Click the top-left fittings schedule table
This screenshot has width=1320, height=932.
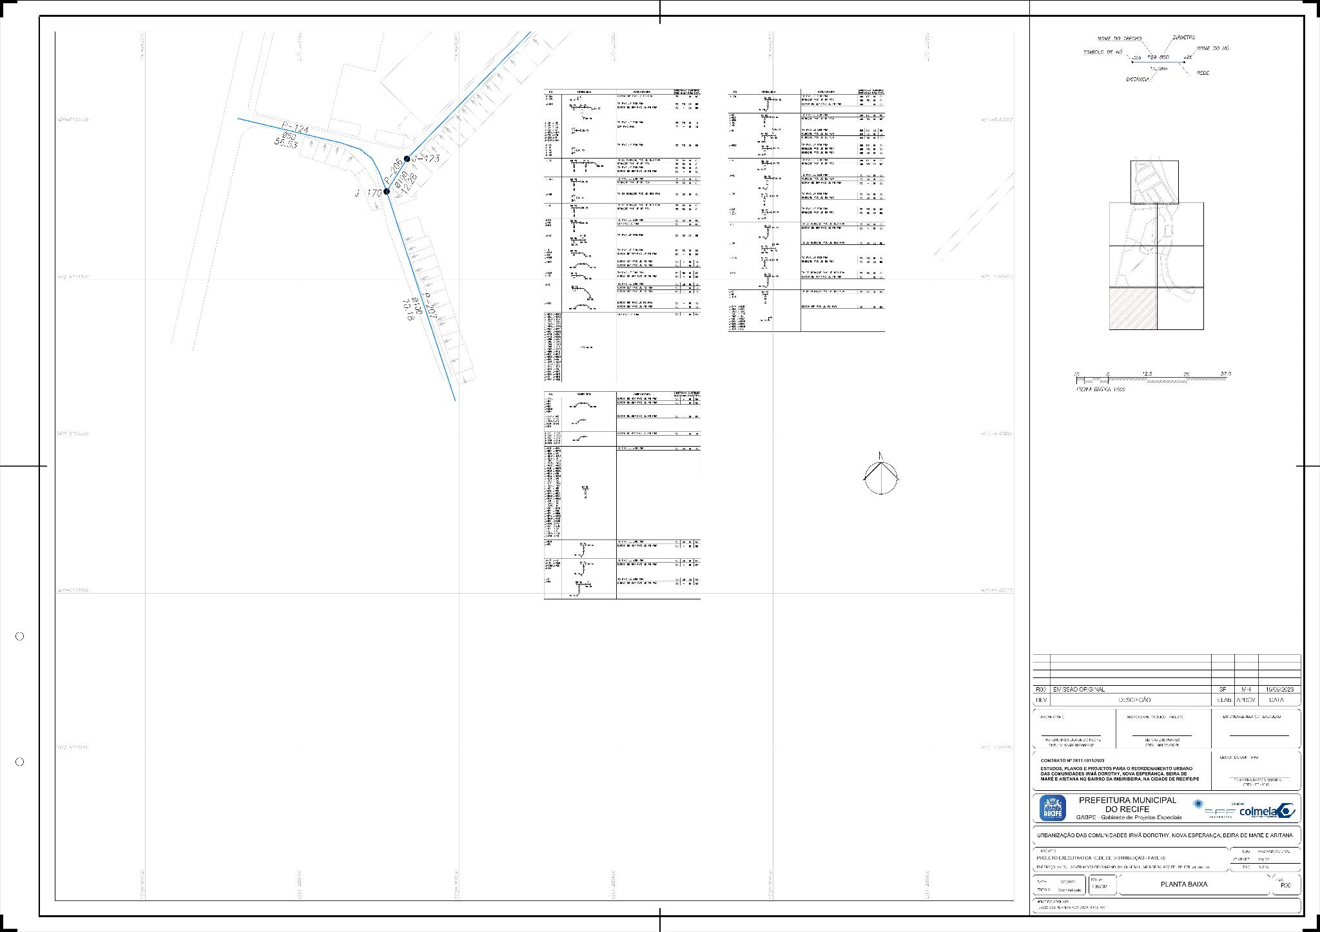tap(622, 235)
